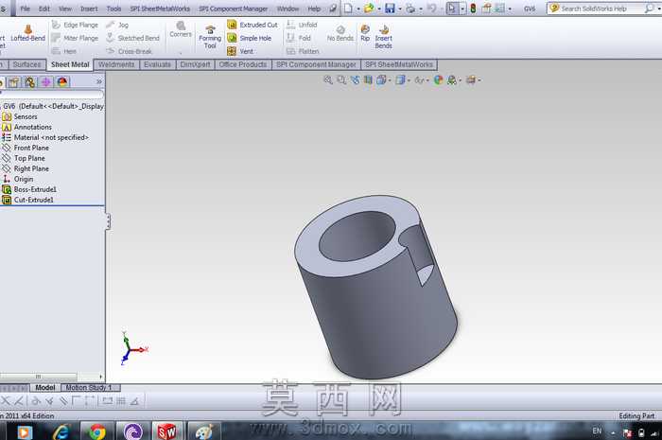Click the Open file icon
Image resolution: width=662 pixels, height=440 pixels.
coord(369,9)
